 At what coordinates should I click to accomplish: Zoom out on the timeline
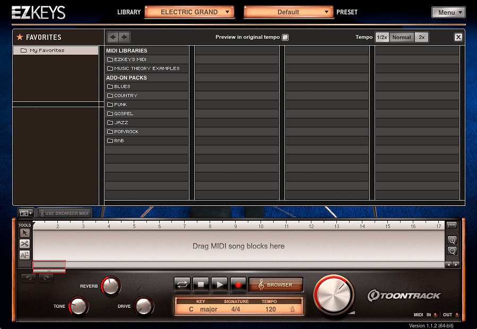pos(452,251)
